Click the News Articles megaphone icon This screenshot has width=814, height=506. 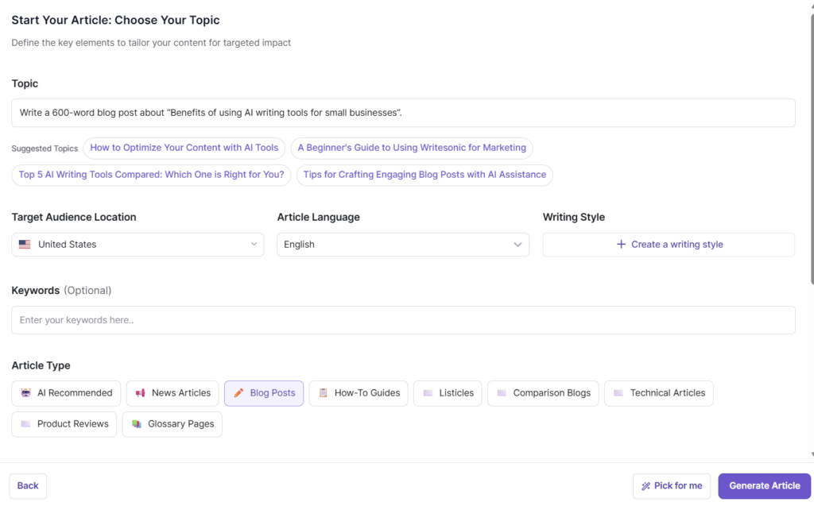pyautogui.click(x=141, y=392)
